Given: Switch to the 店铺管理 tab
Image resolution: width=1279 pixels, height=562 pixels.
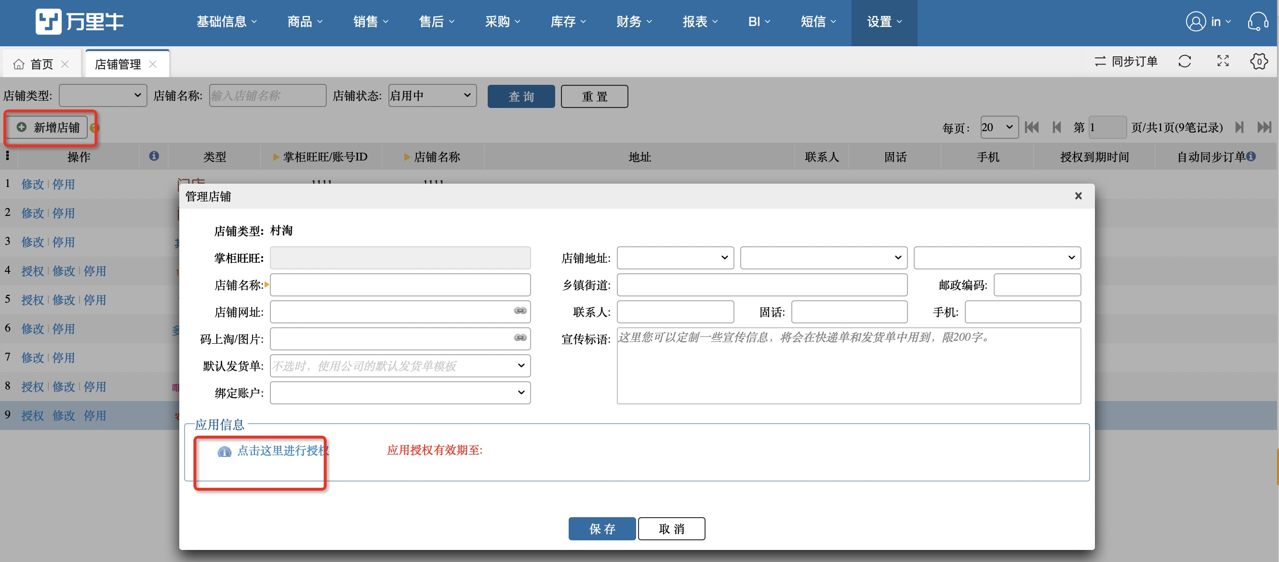Looking at the screenshot, I should (x=118, y=64).
